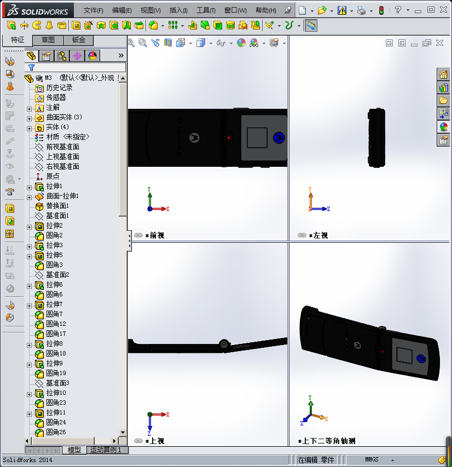The height and width of the screenshot is (467, 452).
Task: Open the ConfigurationManager tab icon
Action: pos(62,56)
